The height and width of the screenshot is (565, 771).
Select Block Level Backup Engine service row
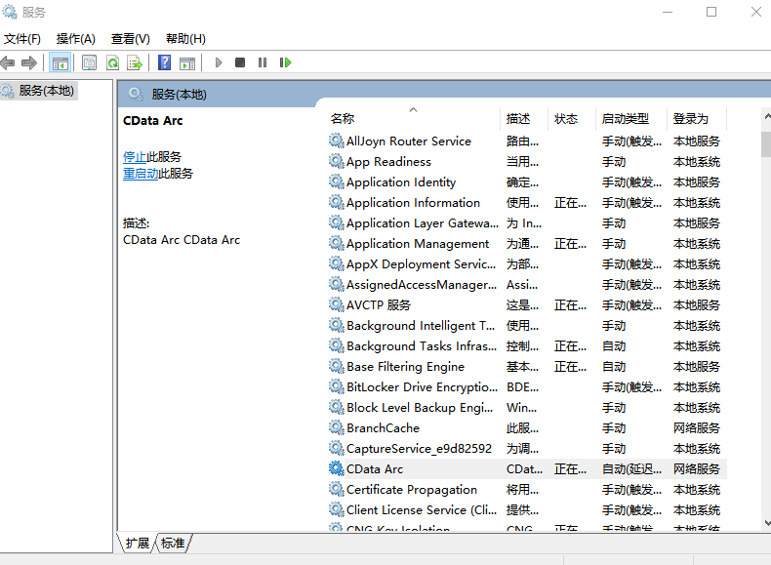click(x=527, y=407)
